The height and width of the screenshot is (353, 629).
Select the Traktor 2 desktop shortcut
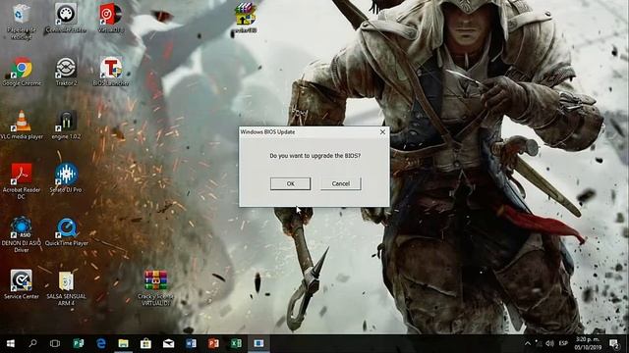click(66, 72)
